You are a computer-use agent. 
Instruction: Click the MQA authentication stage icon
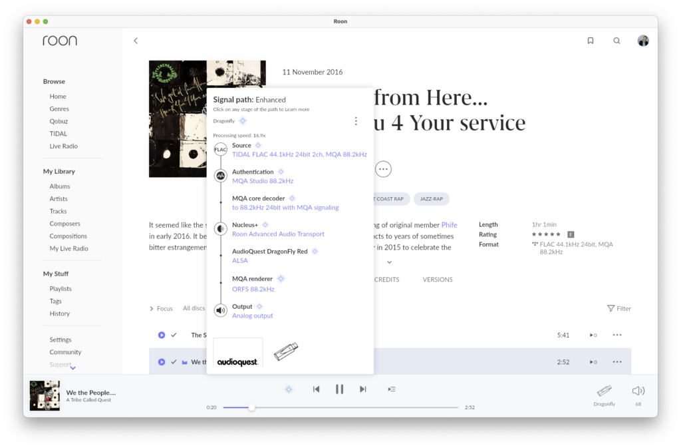click(x=221, y=176)
